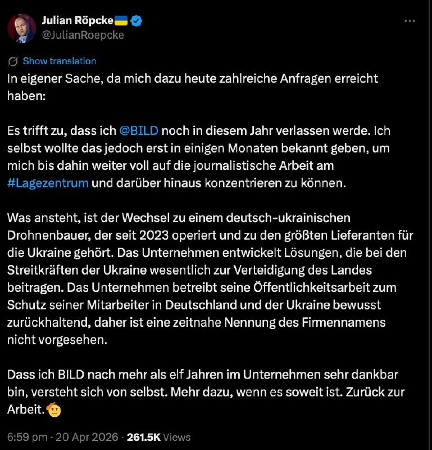This screenshot has width=432, height=450.
Task: Open the three-dot more options menu
Action: (411, 21)
